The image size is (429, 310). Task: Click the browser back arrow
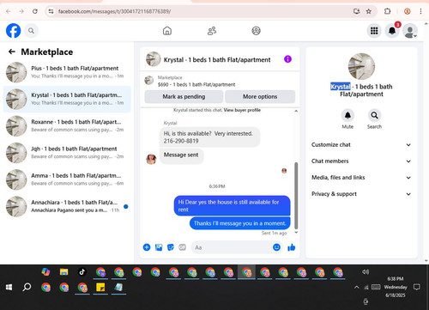[9, 11]
